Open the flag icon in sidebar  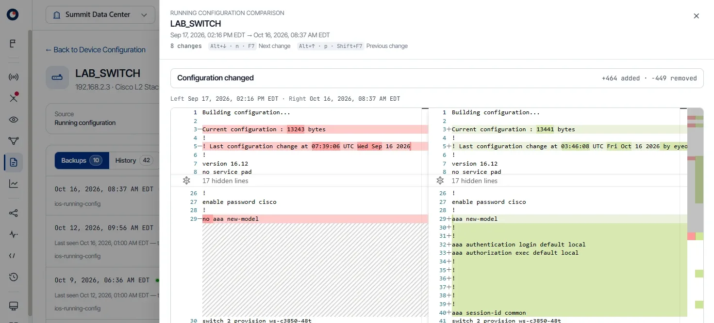(13, 44)
